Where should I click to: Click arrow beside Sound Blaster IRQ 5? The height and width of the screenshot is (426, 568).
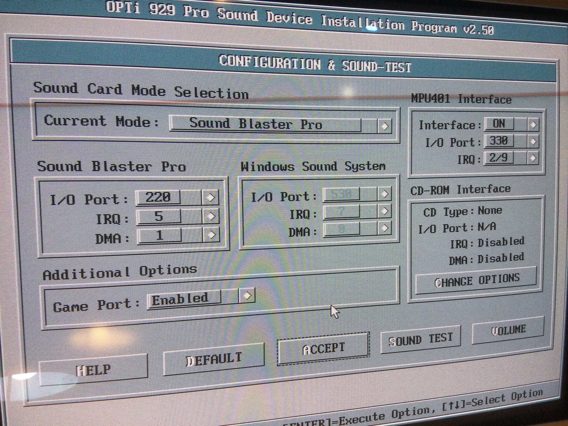[x=211, y=216]
